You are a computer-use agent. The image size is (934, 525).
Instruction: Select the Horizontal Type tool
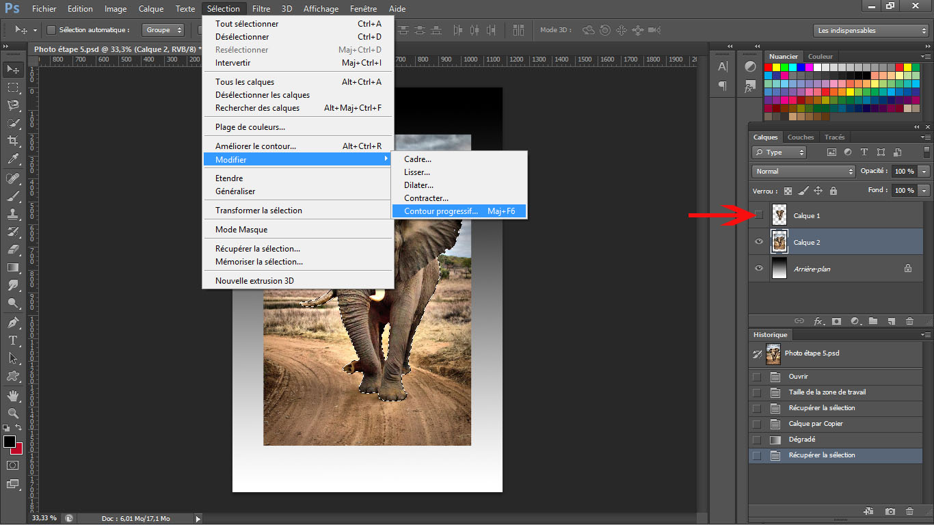click(13, 340)
